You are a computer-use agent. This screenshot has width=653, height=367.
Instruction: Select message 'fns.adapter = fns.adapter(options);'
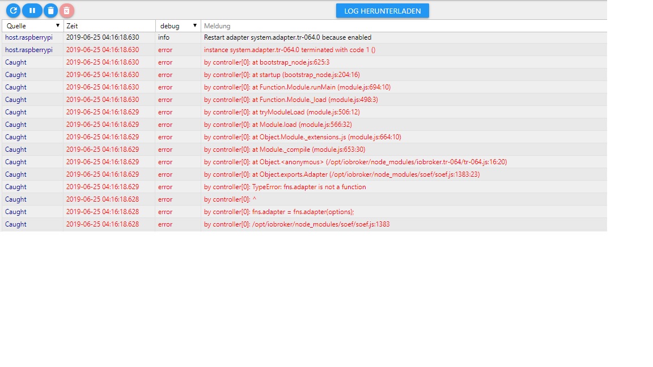279,212
